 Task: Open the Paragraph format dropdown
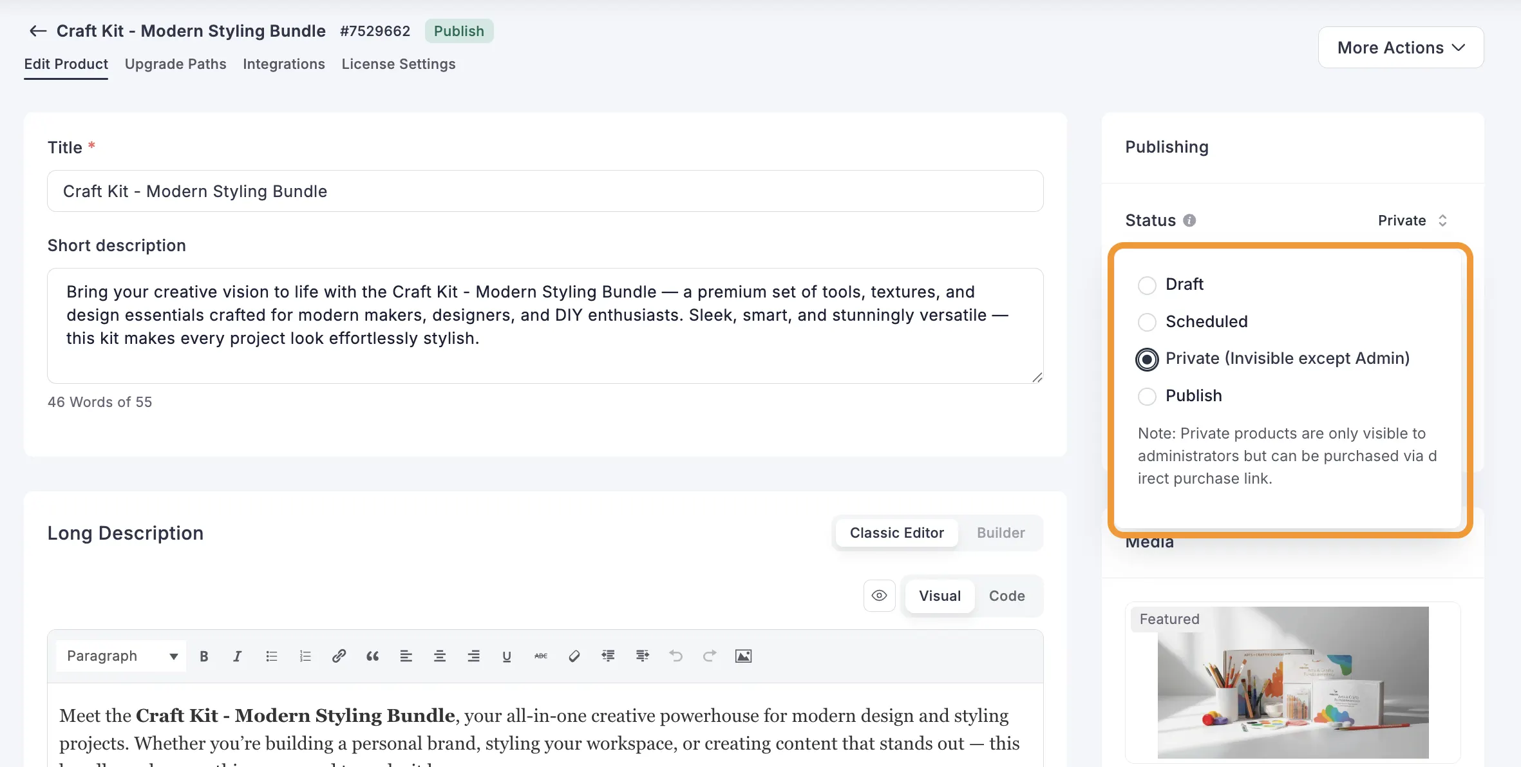click(121, 656)
